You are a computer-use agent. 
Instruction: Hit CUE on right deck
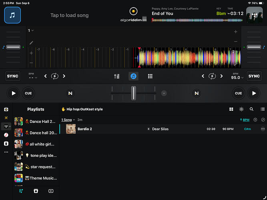point(239,93)
